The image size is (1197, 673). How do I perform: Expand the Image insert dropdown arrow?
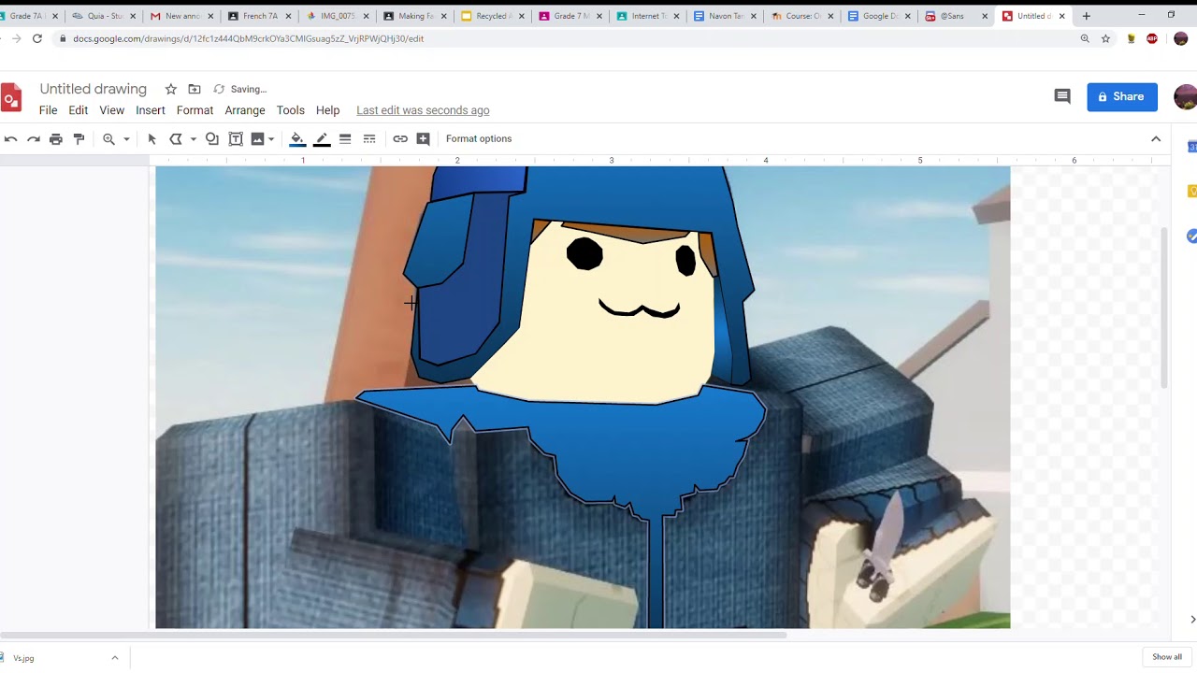pos(271,139)
